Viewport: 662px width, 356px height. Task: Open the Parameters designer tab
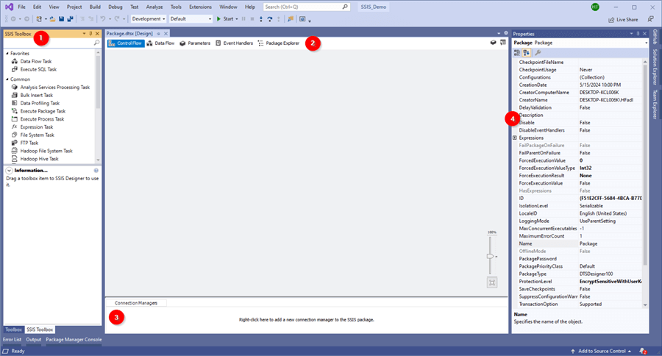pos(195,43)
